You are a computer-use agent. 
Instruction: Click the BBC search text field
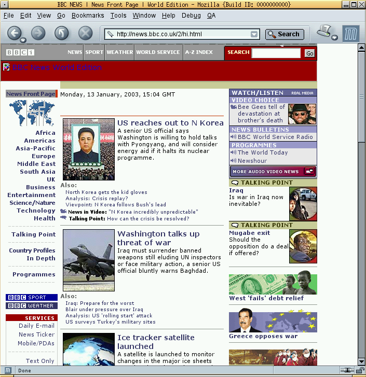click(x=276, y=53)
